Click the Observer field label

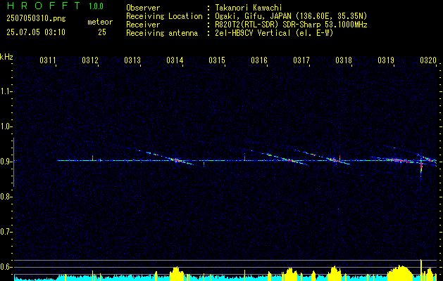point(143,8)
